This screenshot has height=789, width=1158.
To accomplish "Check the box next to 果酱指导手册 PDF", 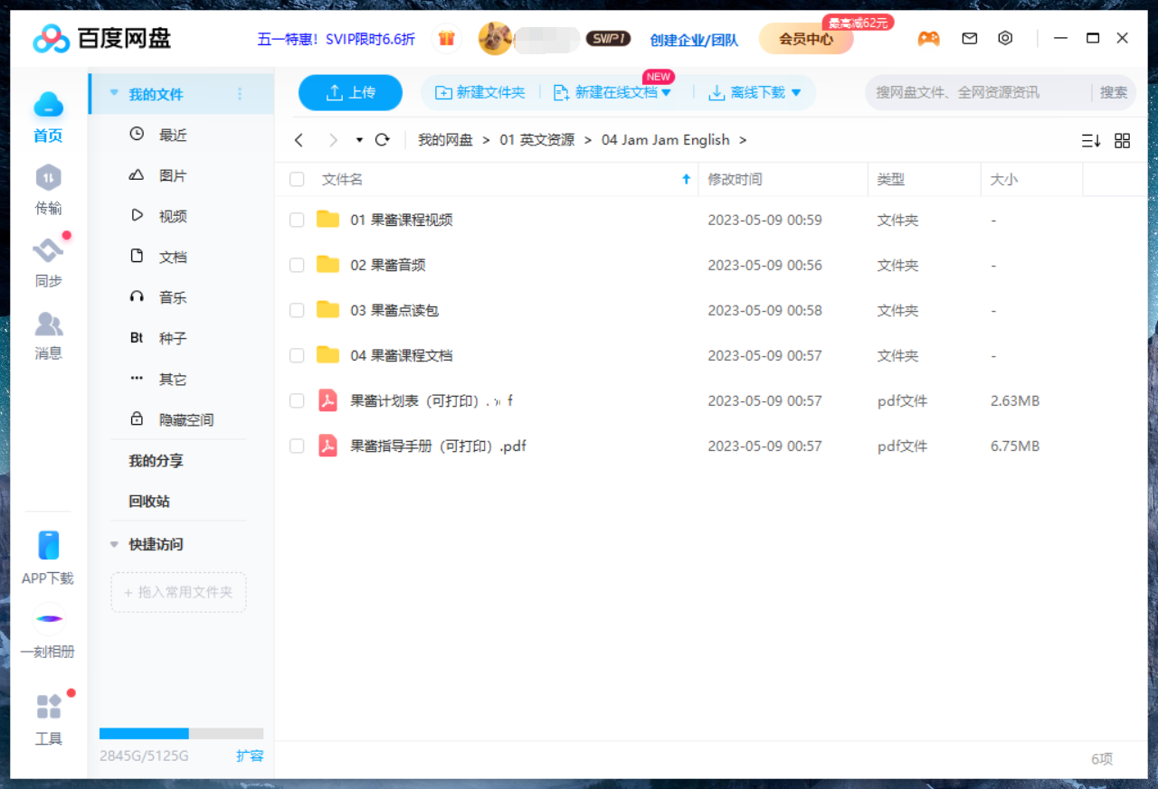I will tap(296, 446).
